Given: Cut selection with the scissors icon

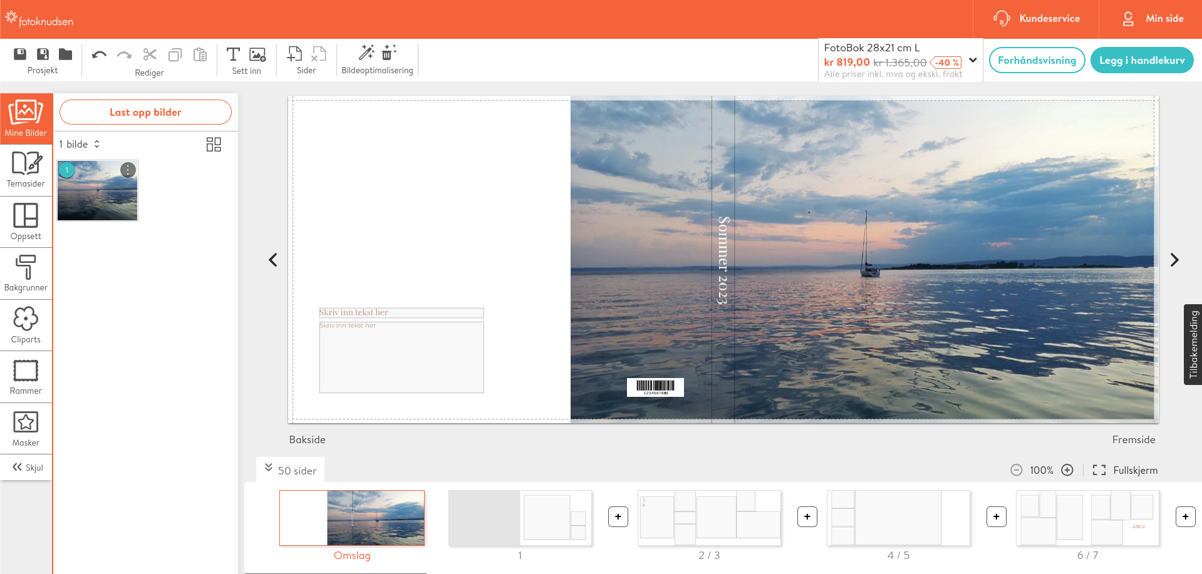Looking at the screenshot, I should 150,54.
